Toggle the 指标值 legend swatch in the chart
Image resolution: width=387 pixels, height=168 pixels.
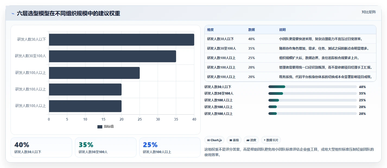pos(100,127)
